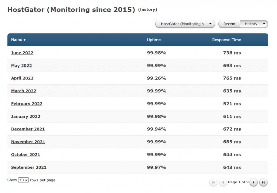Click the 99.98% uptime for January 2022

[157, 116]
